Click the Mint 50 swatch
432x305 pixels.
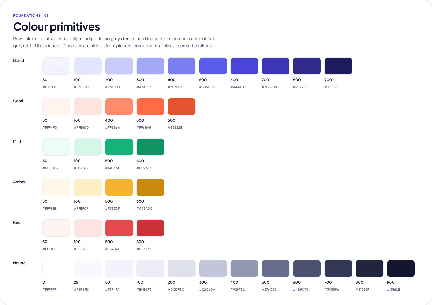tap(56, 147)
